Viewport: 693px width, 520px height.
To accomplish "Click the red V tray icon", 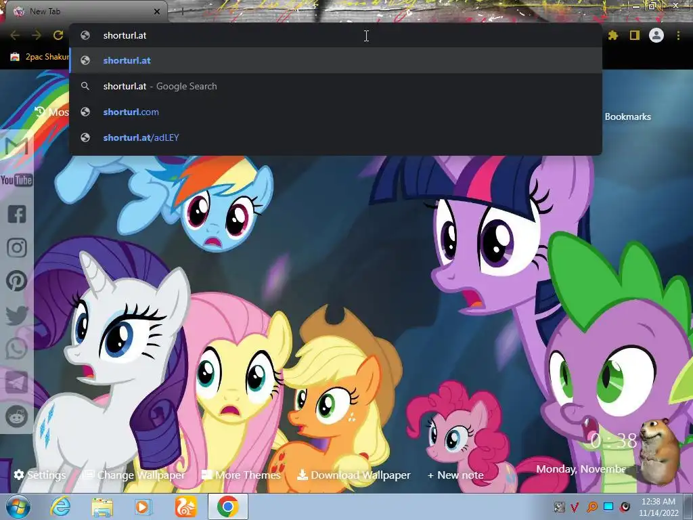I will 575,506.
